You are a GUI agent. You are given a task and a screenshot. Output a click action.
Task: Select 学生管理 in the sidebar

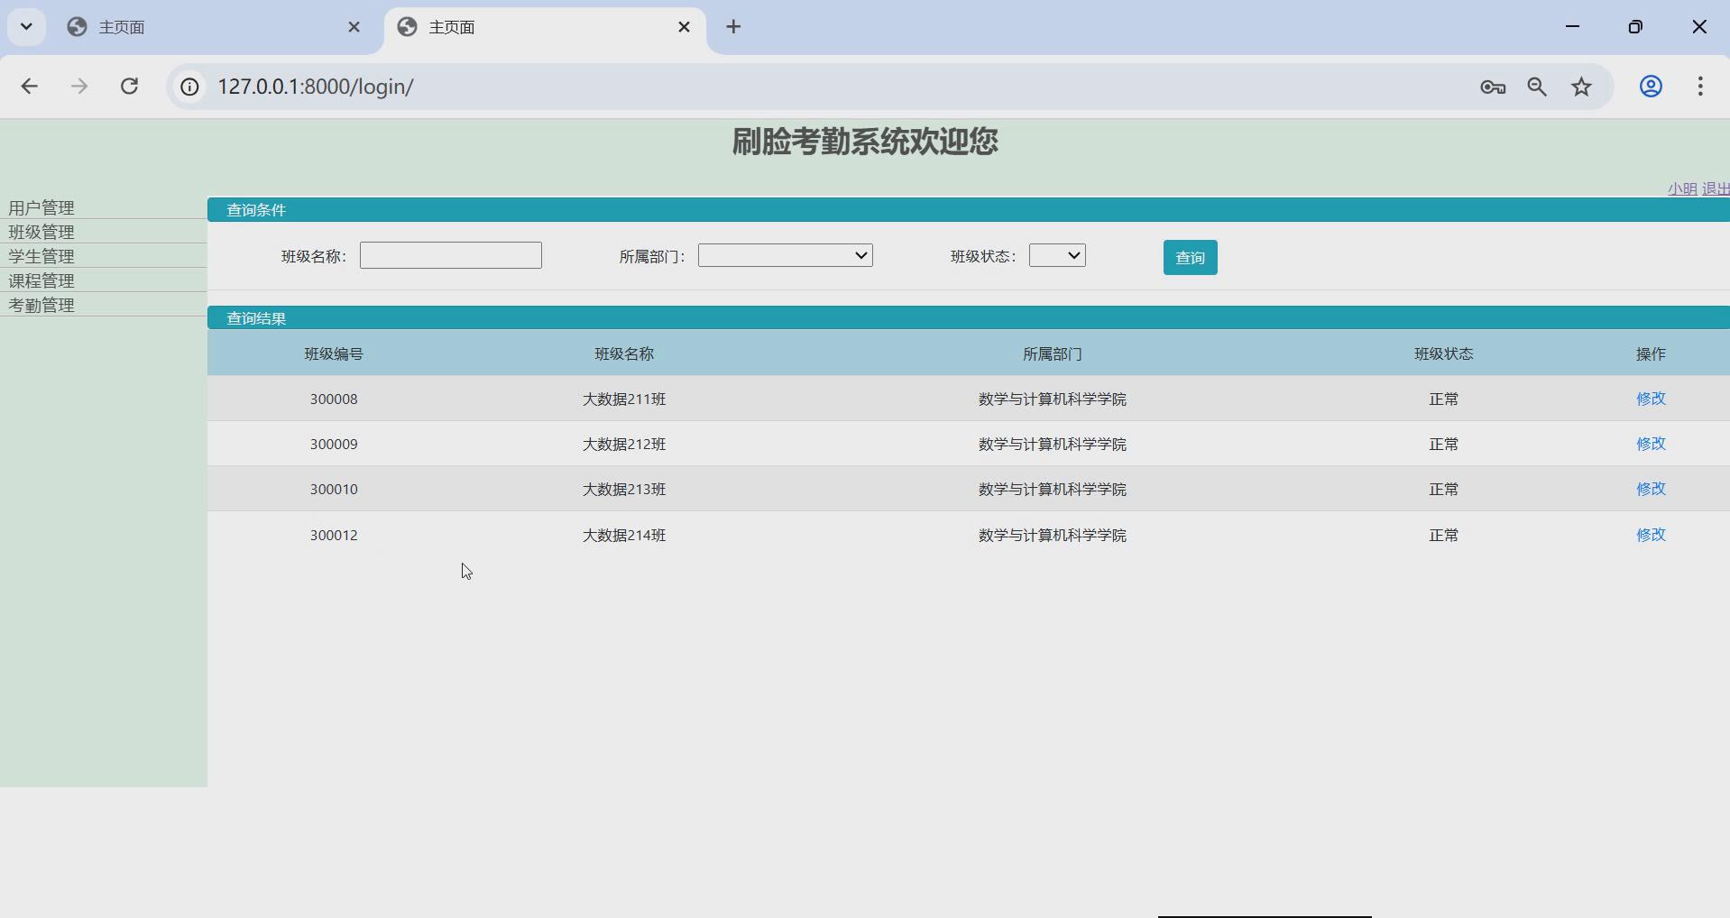[41, 256]
